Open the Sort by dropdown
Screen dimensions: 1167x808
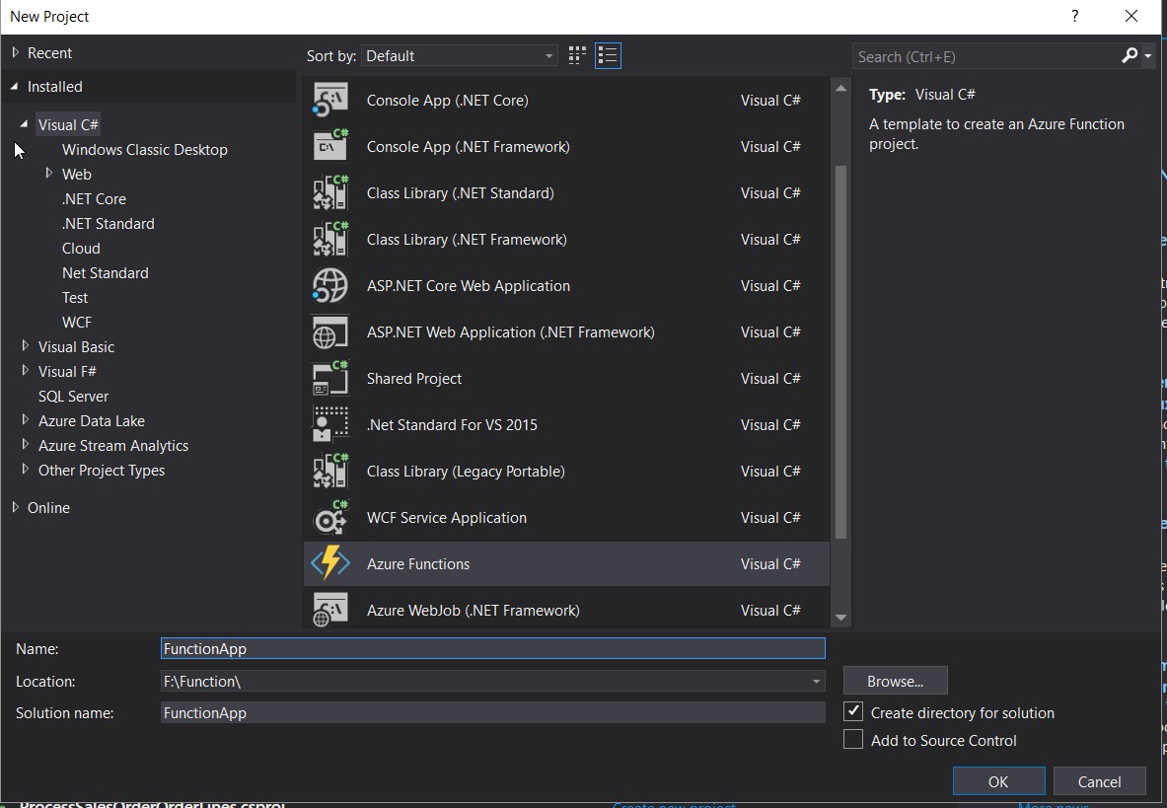coord(548,55)
